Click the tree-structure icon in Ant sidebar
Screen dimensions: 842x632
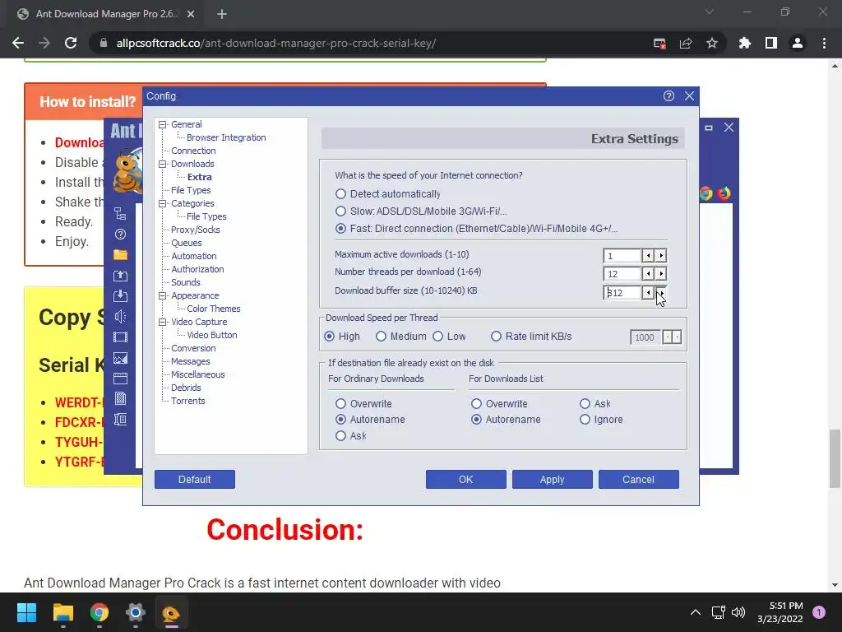coord(120,214)
